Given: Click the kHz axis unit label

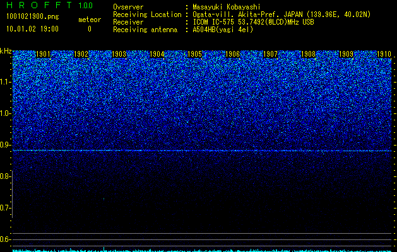Looking at the screenshot, I should tap(6, 51).
